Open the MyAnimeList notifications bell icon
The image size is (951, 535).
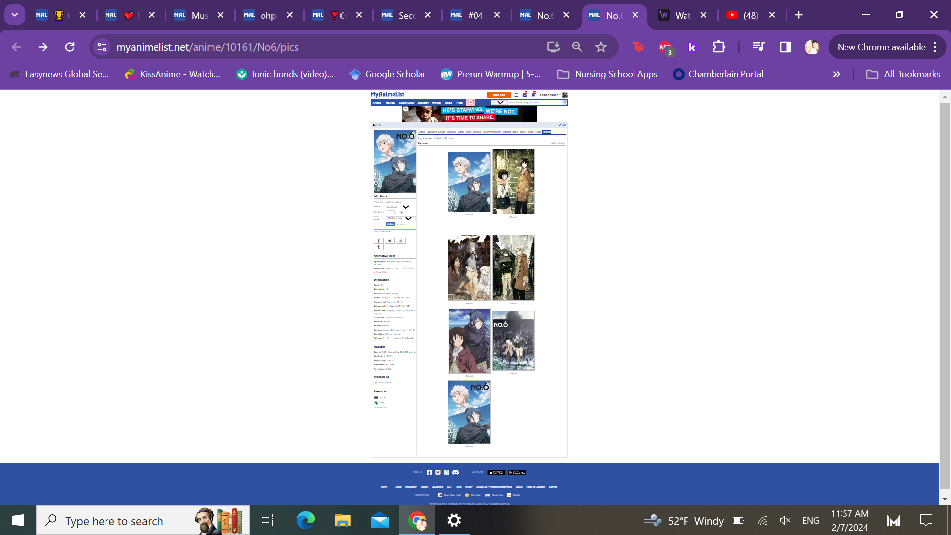pos(534,94)
